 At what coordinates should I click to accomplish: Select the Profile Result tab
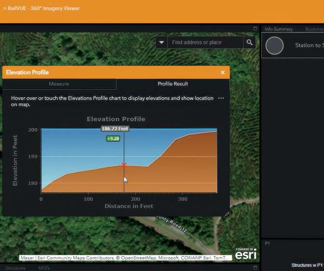(x=173, y=84)
